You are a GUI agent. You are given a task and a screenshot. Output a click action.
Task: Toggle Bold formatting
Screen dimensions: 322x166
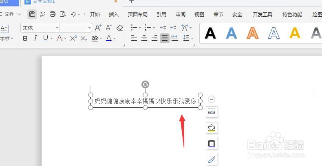[25, 38]
